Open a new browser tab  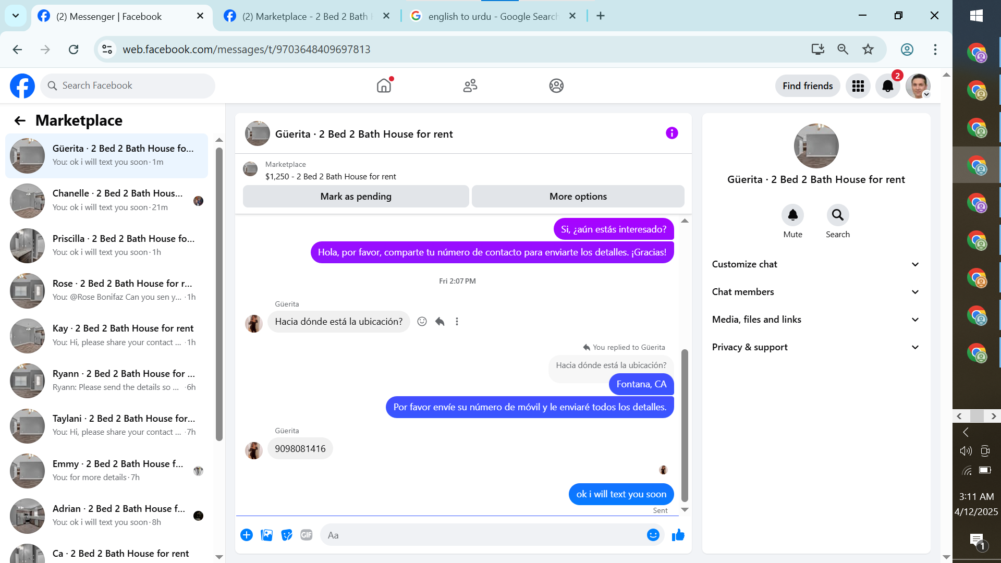point(601,16)
